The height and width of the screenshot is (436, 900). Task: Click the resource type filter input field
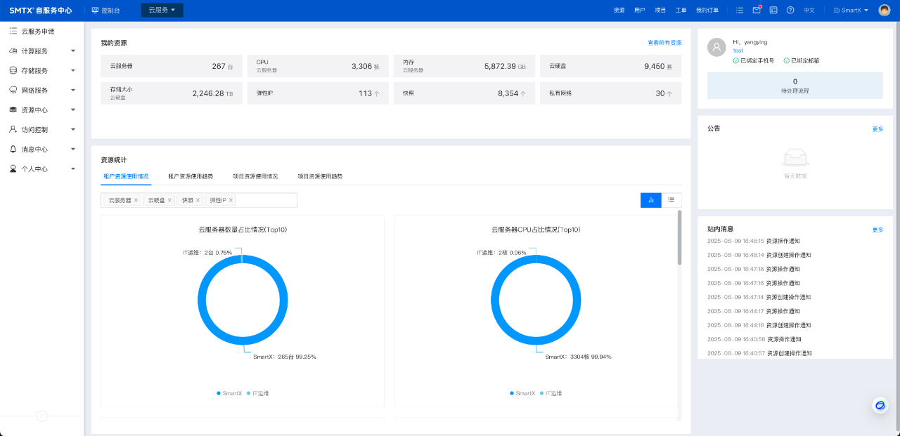pos(267,201)
